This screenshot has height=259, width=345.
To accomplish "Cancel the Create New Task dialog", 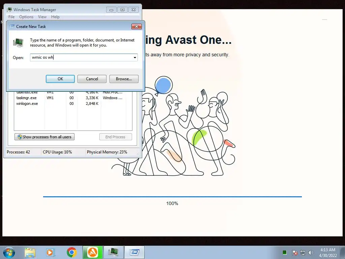I will (x=92, y=79).
